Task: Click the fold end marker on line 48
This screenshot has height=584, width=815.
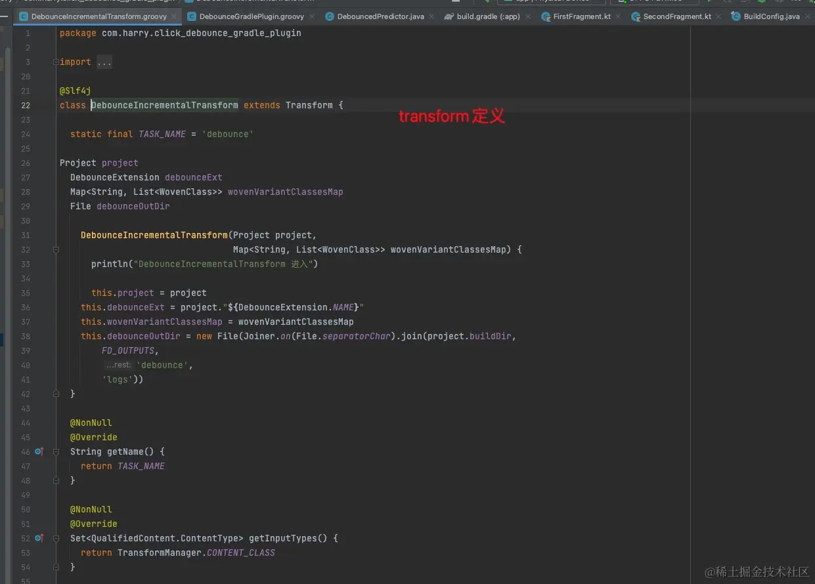Action: point(56,480)
